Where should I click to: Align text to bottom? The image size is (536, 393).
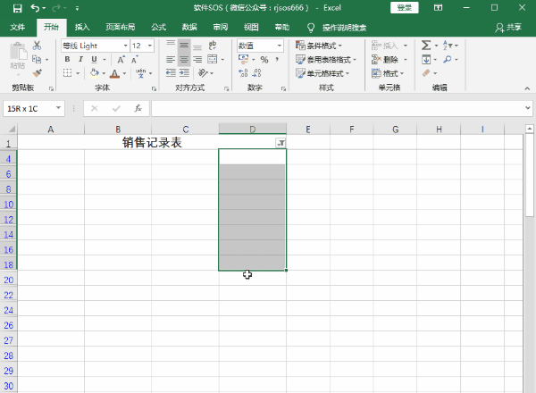(x=197, y=46)
